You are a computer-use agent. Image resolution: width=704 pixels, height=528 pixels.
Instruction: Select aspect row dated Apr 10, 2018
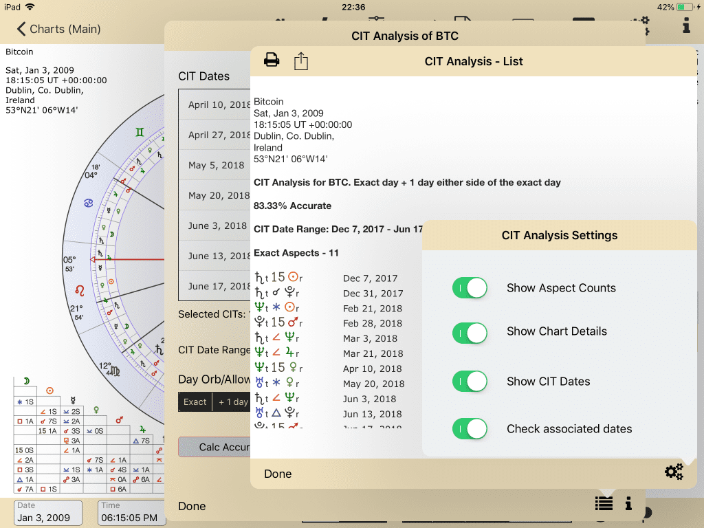tap(329, 368)
